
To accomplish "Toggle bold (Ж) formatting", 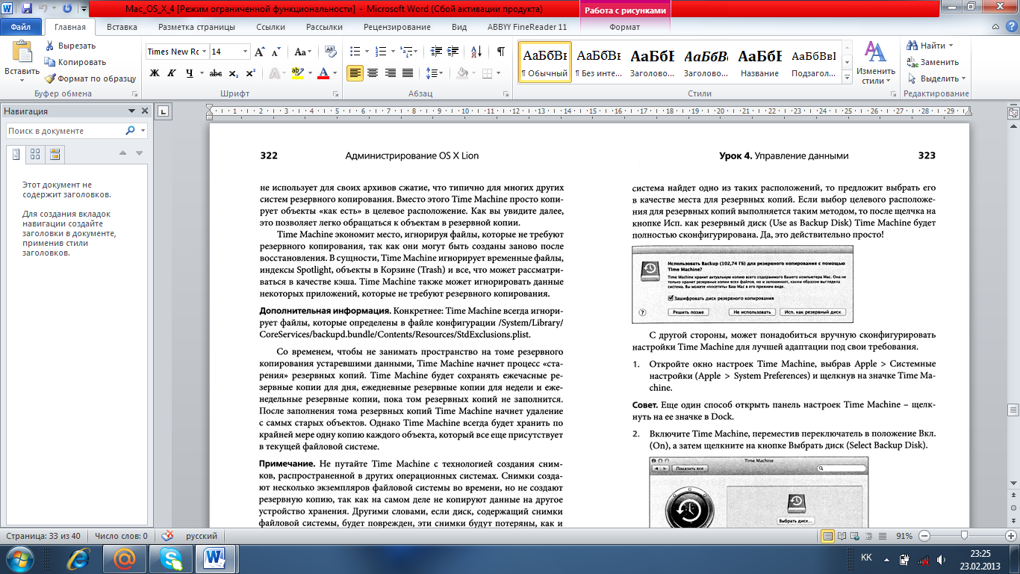I will pyautogui.click(x=155, y=73).
